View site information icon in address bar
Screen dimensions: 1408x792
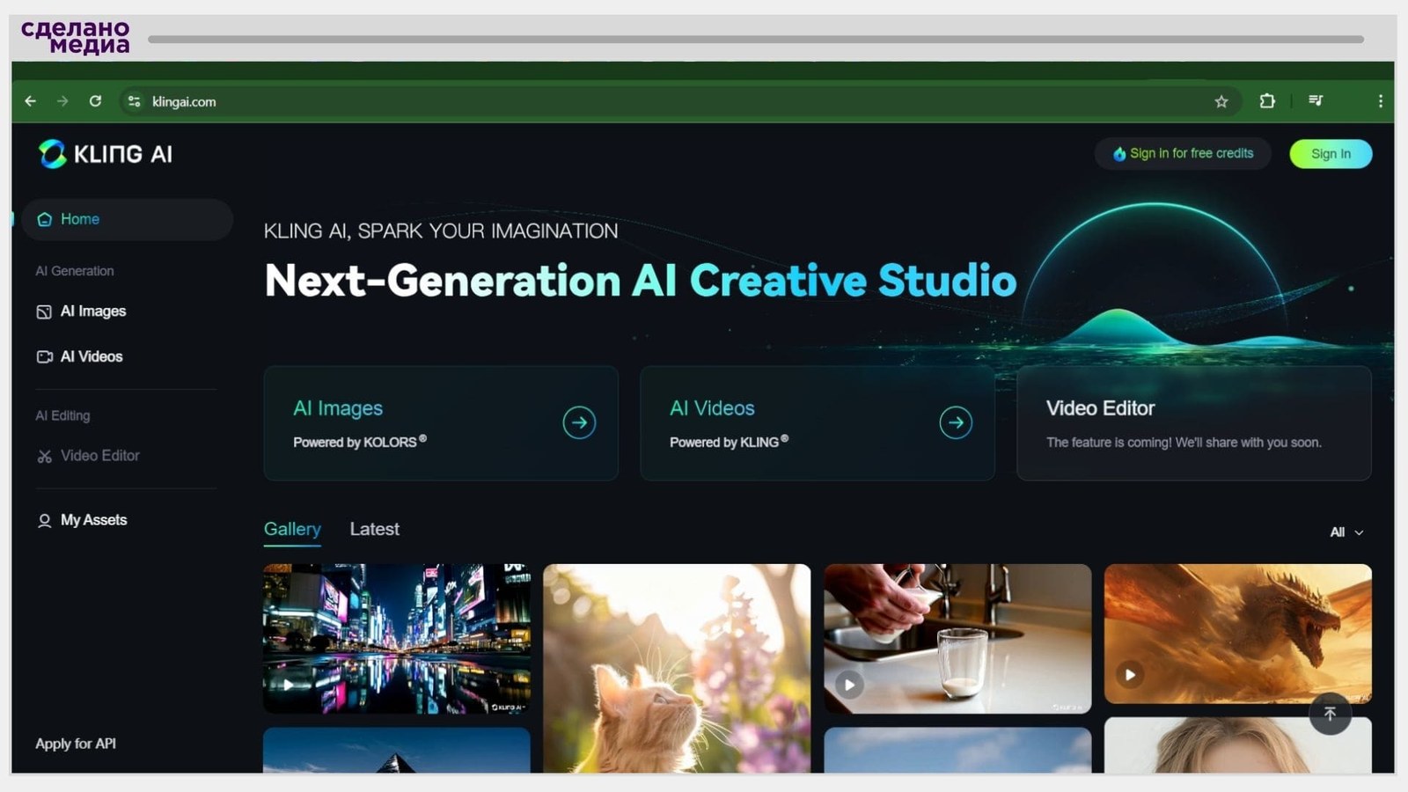pos(134,101)
